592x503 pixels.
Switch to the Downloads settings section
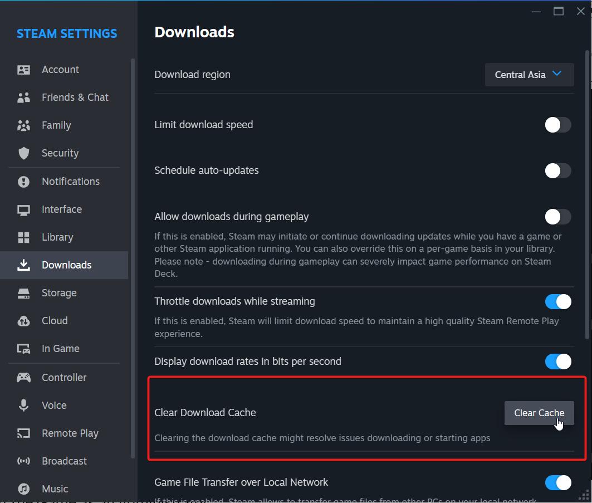tap(66, 265)
